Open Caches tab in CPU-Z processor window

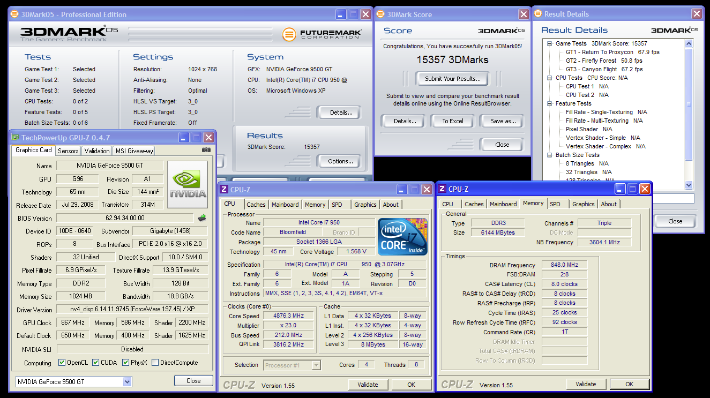(x=256, y=205)
